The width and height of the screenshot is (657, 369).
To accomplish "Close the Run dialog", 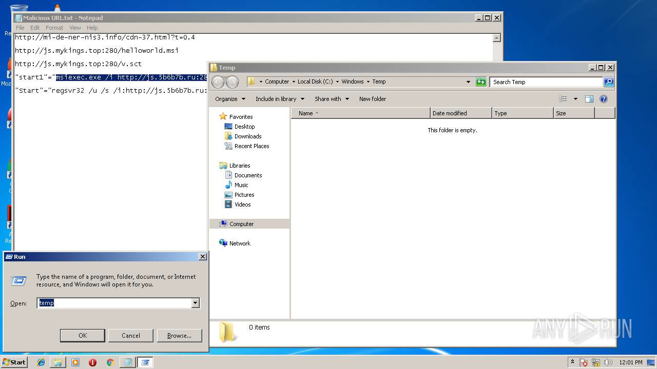I will click(x=202, y=257).
